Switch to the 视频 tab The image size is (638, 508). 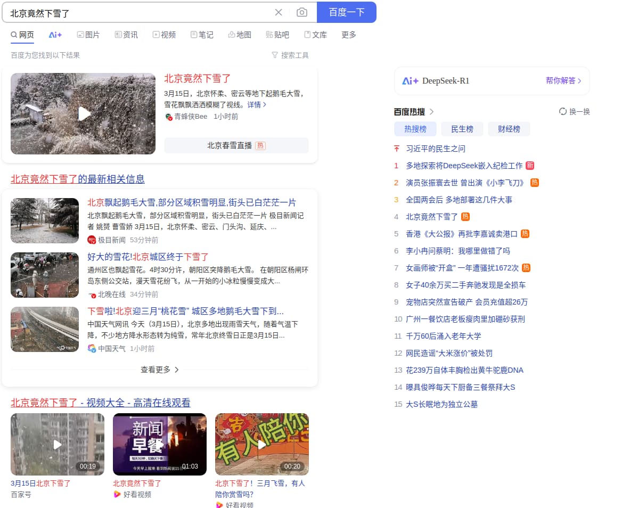point(165,35)
